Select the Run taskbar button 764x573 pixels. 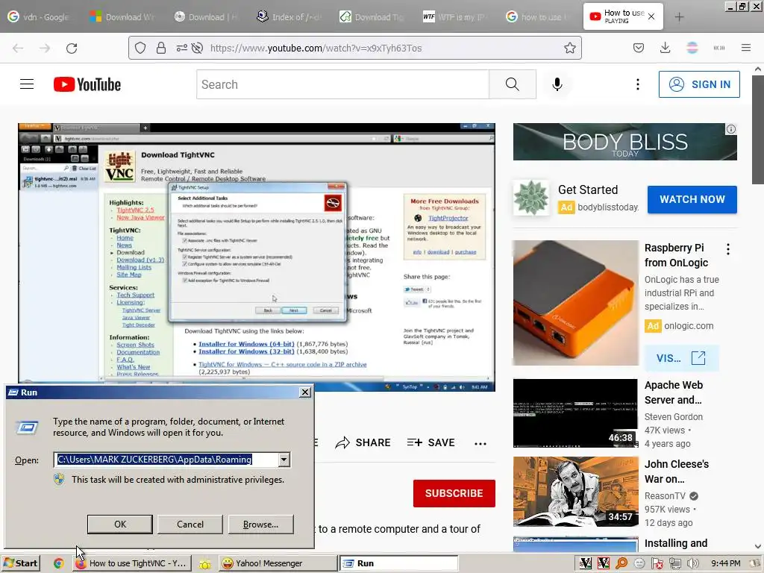point(398,563)
